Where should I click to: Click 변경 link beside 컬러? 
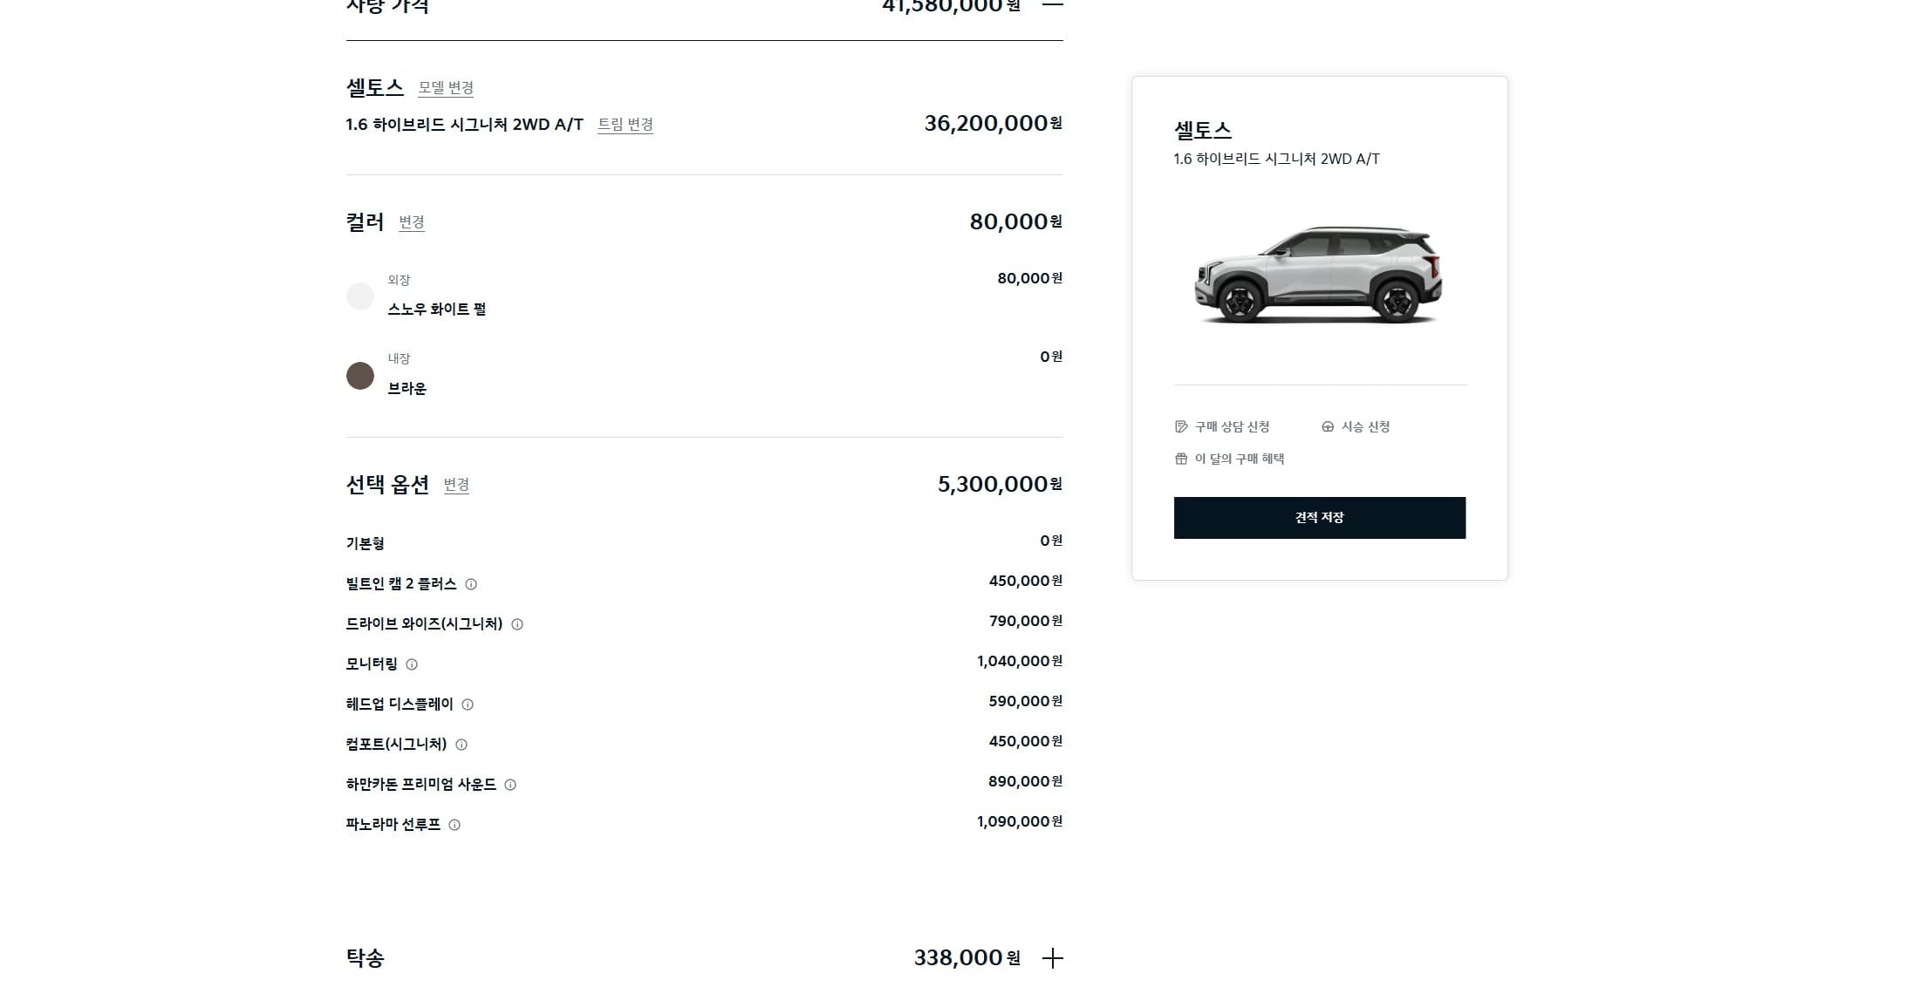point(412,222)
